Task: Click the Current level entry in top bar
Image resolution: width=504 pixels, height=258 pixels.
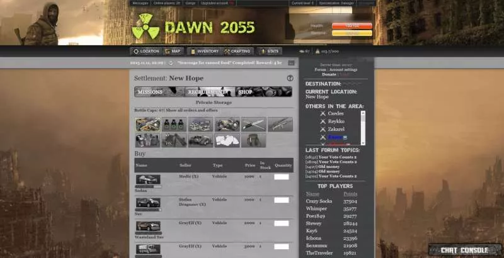Action: point(302,3)
